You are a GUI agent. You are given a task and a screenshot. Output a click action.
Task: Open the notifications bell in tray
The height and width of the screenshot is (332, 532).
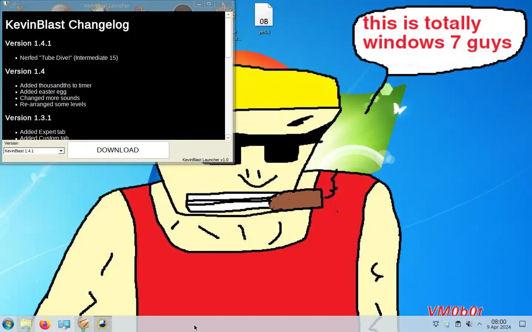click(436, 324)
